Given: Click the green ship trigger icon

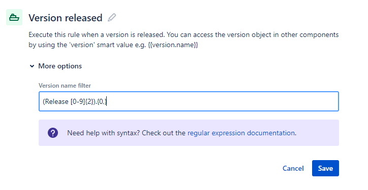Looking at the screenshot, I should coord(14,17).
